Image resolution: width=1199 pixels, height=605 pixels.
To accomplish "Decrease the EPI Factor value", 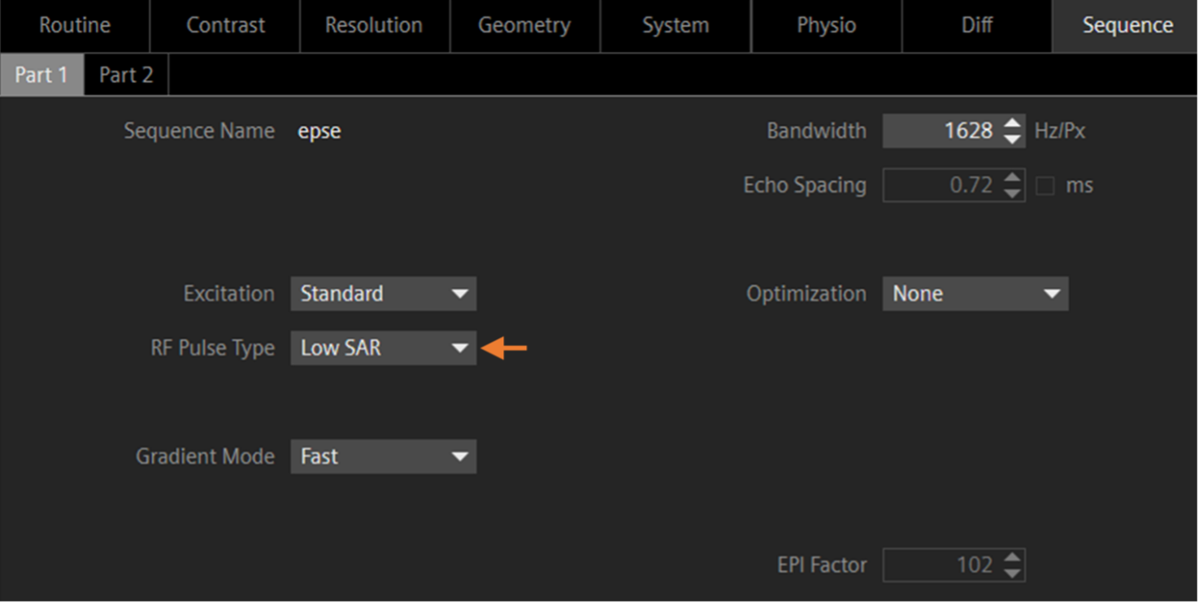I will (1012, 573).
